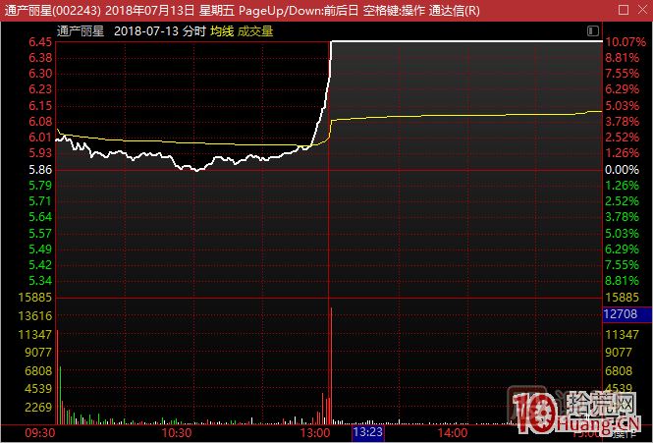The image size is (653, 443).
Task: Click the 2018-07-13 date in chart header
Action: (145, 31)
